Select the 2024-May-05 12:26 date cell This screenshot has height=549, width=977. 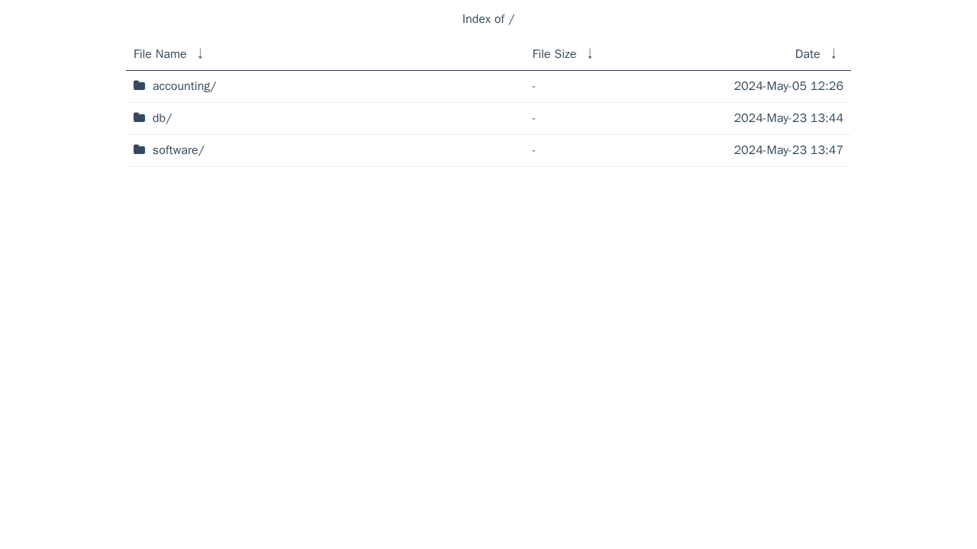point(788,86)
